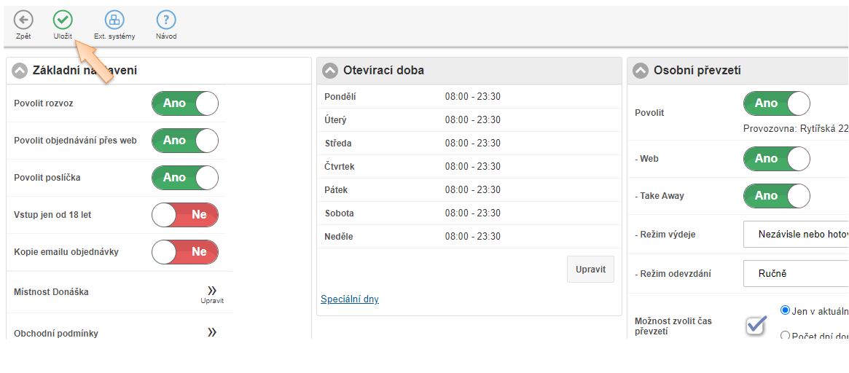Collapse the Otevírací doba panel
This screenshot has height=373, width=849.
click(x=331, y=71)
